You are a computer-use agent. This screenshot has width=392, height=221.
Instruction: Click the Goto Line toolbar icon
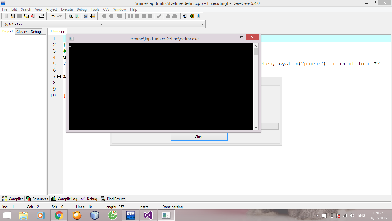[93, 16]
